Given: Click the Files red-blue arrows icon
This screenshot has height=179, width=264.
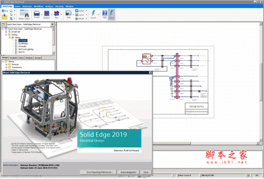Looking at the screenshot, I should point(57,13).
